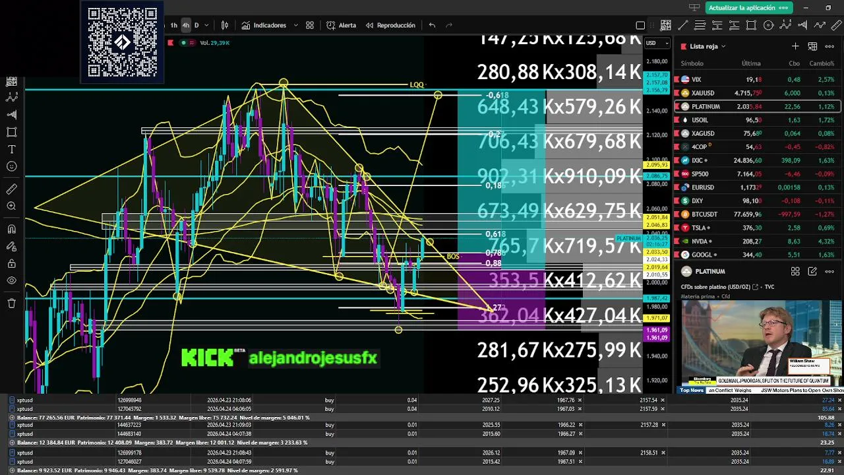Viewport: 844px width, 475px height.
Task: Select the XABCD pattern tool in left toolbar
Action: tap(11, 97)
